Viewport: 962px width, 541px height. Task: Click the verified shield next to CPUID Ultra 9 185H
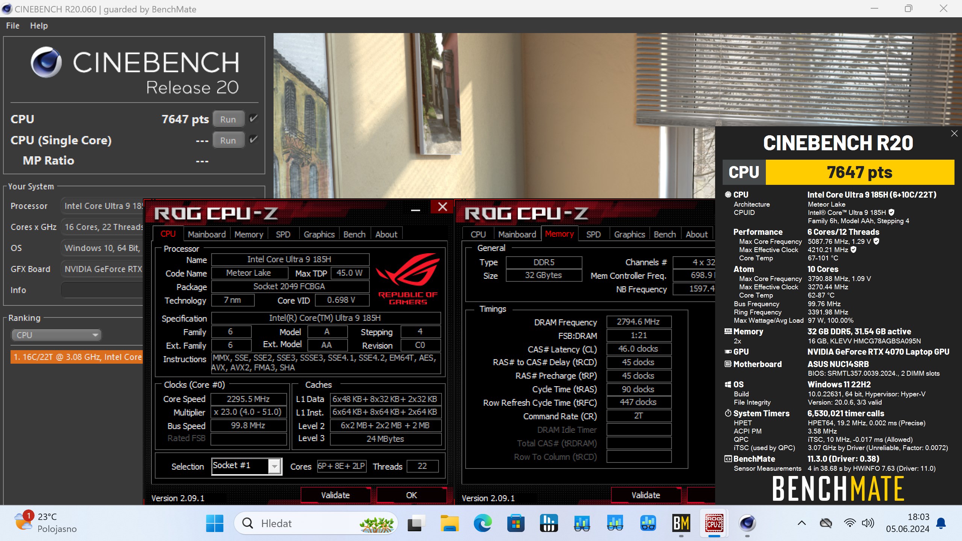[x=891, y=213]
